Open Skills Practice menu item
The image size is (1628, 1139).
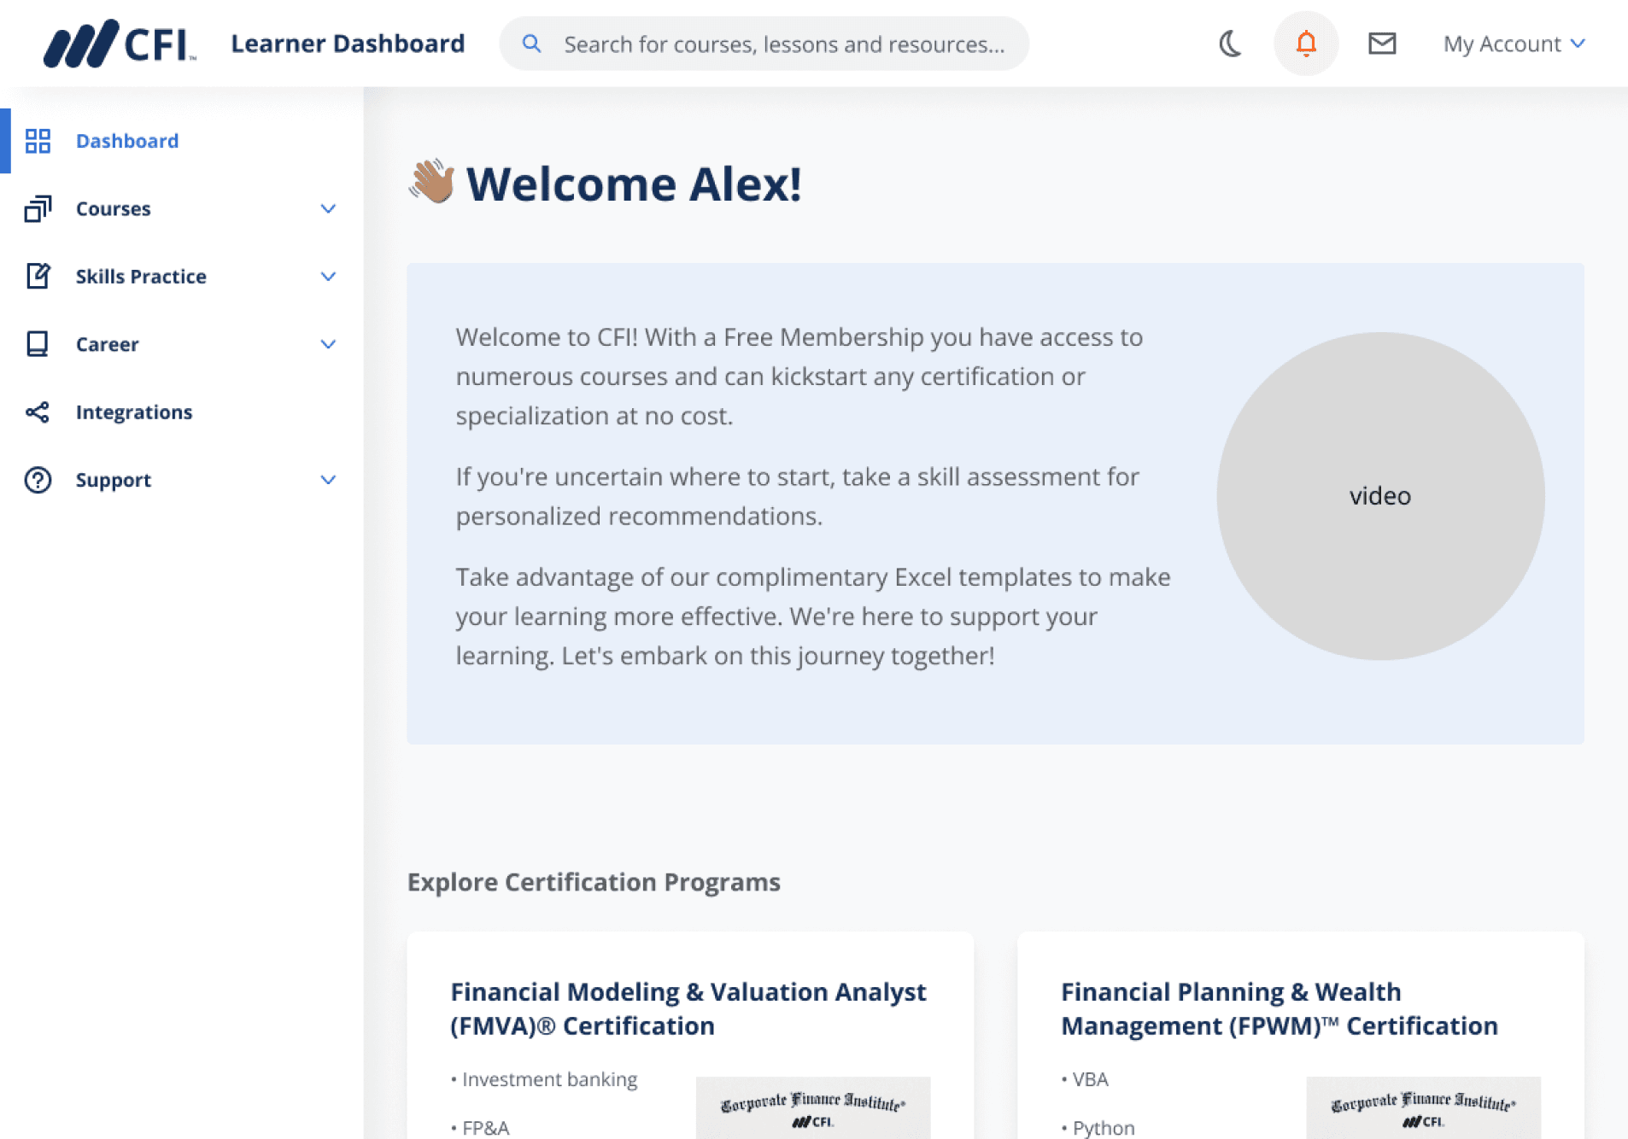tap(141, 276)
